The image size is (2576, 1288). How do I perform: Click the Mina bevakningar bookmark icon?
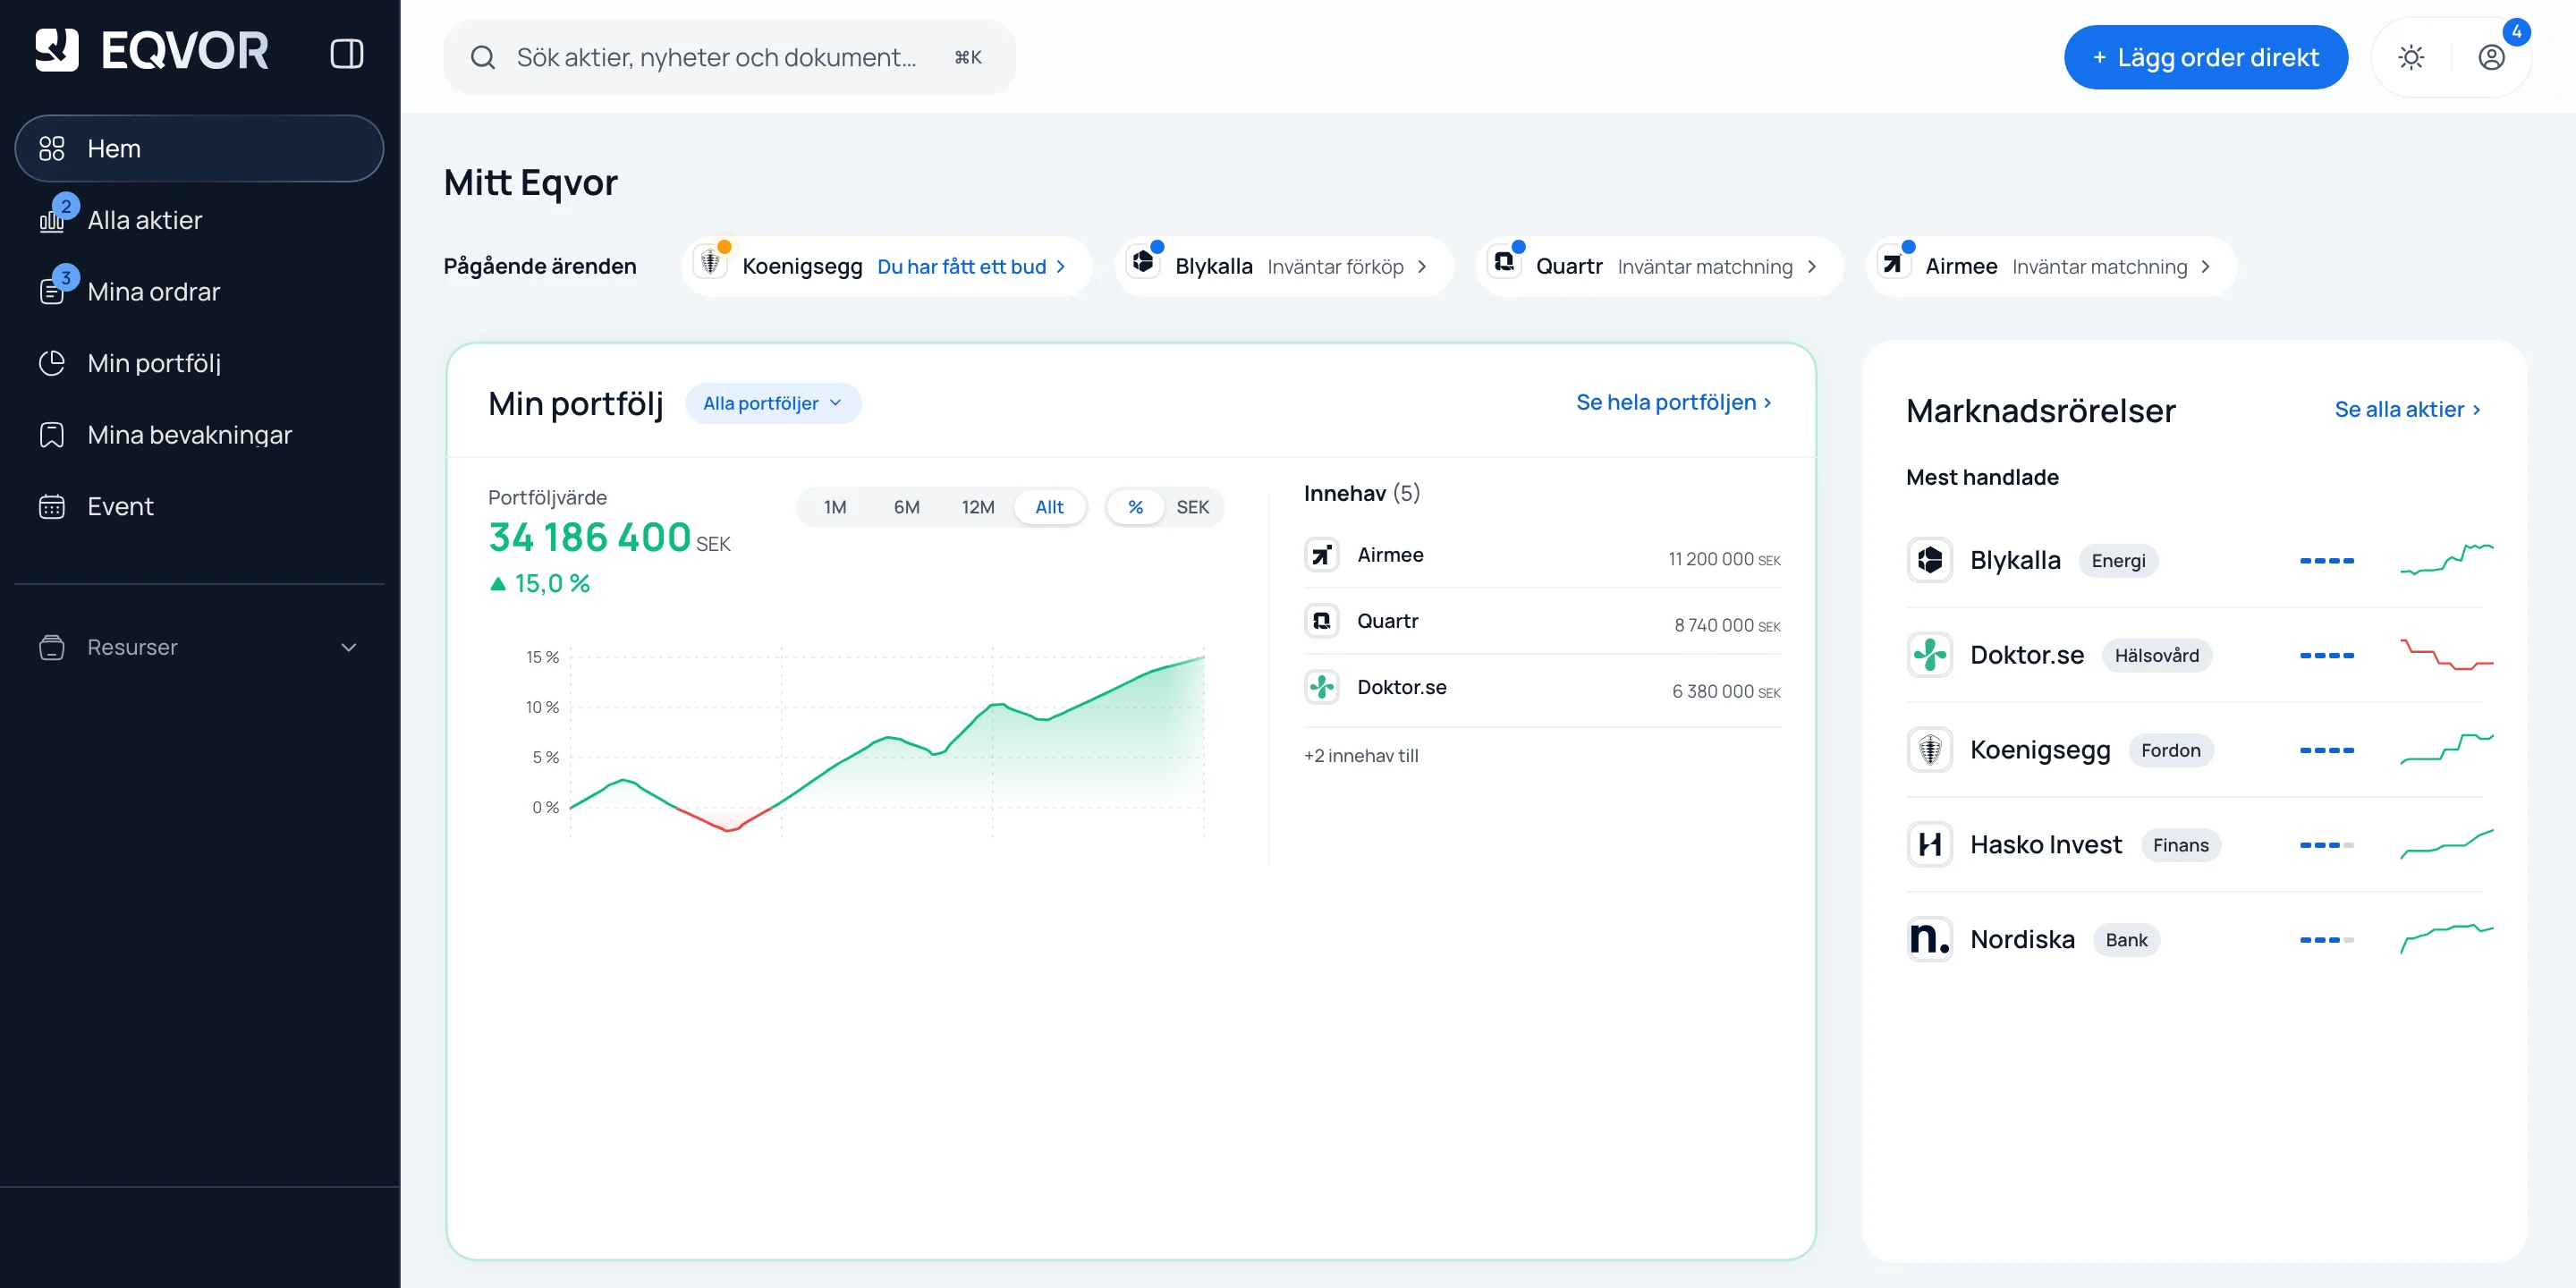pos(51,435)
